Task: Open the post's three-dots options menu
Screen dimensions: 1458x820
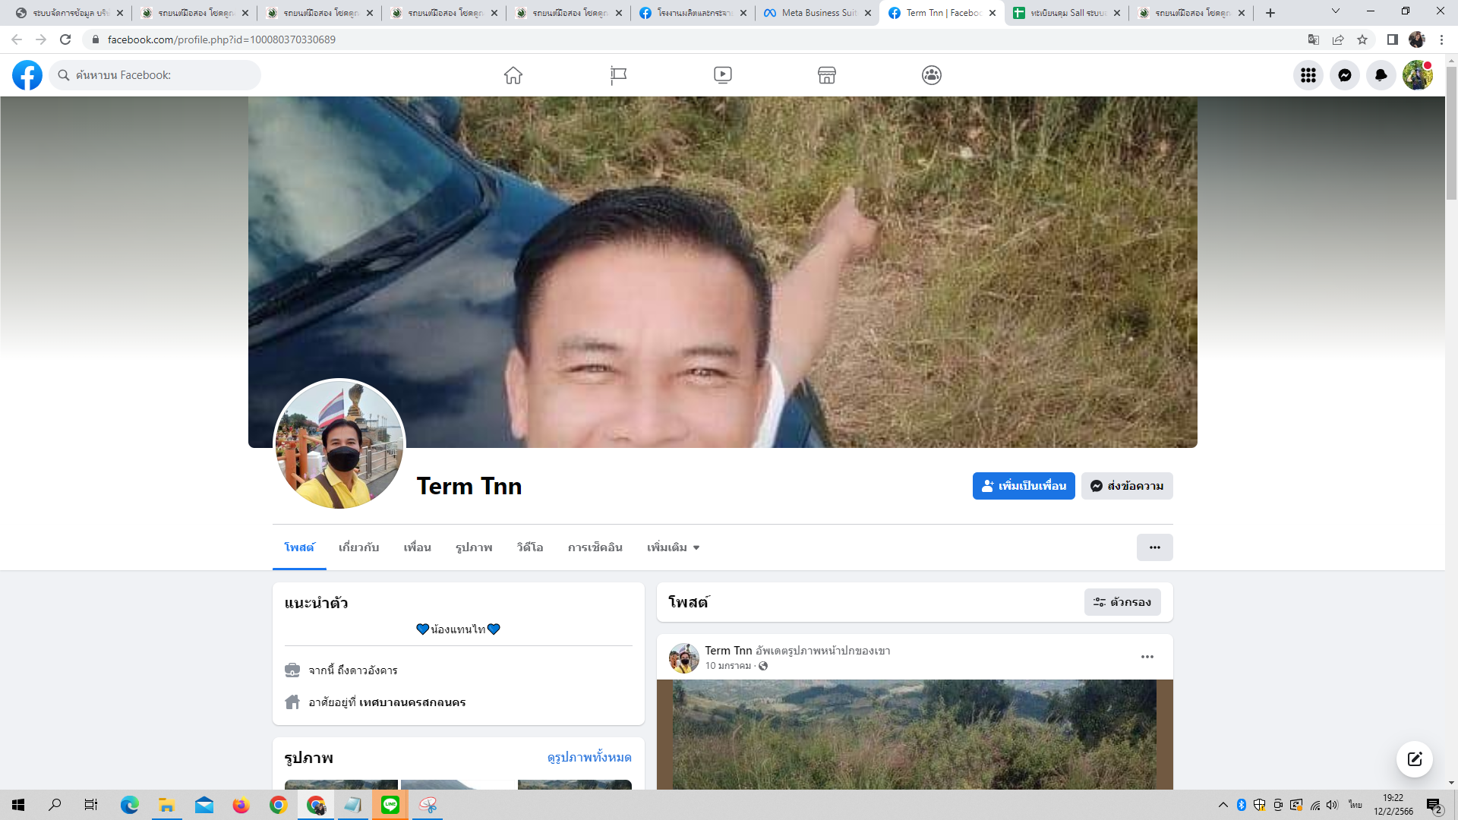Action: click(x=1147, y=657)
